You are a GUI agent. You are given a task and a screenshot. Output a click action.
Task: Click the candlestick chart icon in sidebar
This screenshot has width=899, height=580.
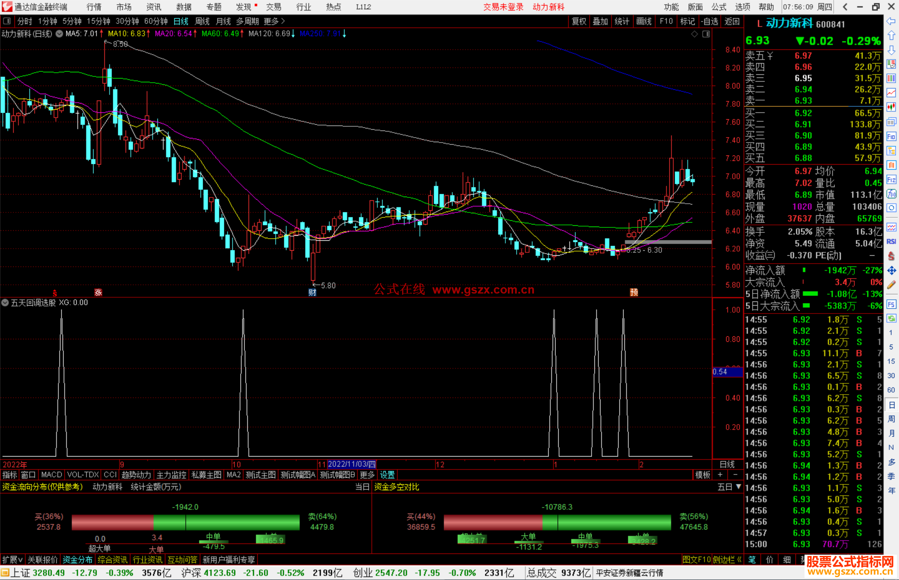(891, 107)
